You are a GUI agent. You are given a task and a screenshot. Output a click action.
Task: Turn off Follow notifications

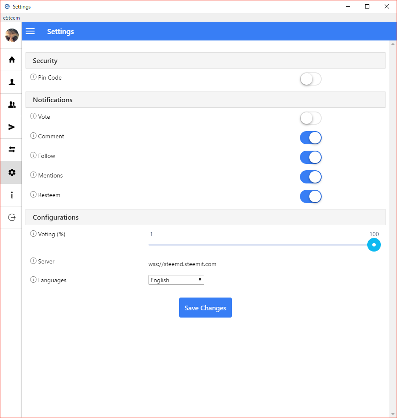[x=311, y=157]
